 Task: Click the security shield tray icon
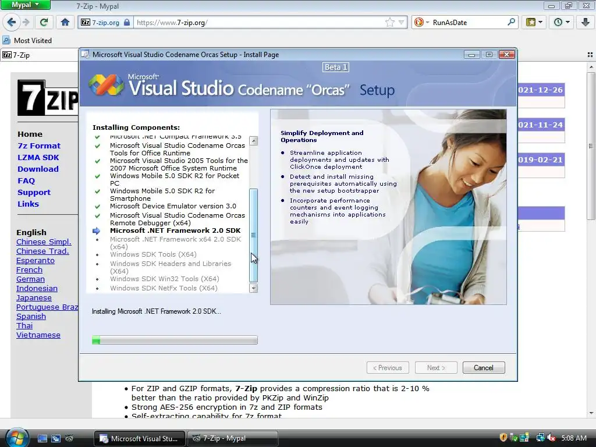coord(503,438)
